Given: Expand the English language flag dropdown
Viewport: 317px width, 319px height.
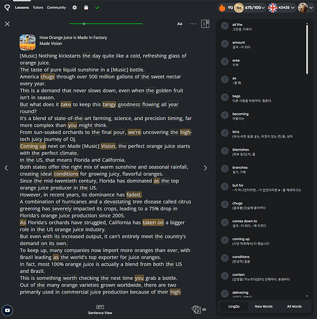Looking at the screenshot, I should click(281, 8).
